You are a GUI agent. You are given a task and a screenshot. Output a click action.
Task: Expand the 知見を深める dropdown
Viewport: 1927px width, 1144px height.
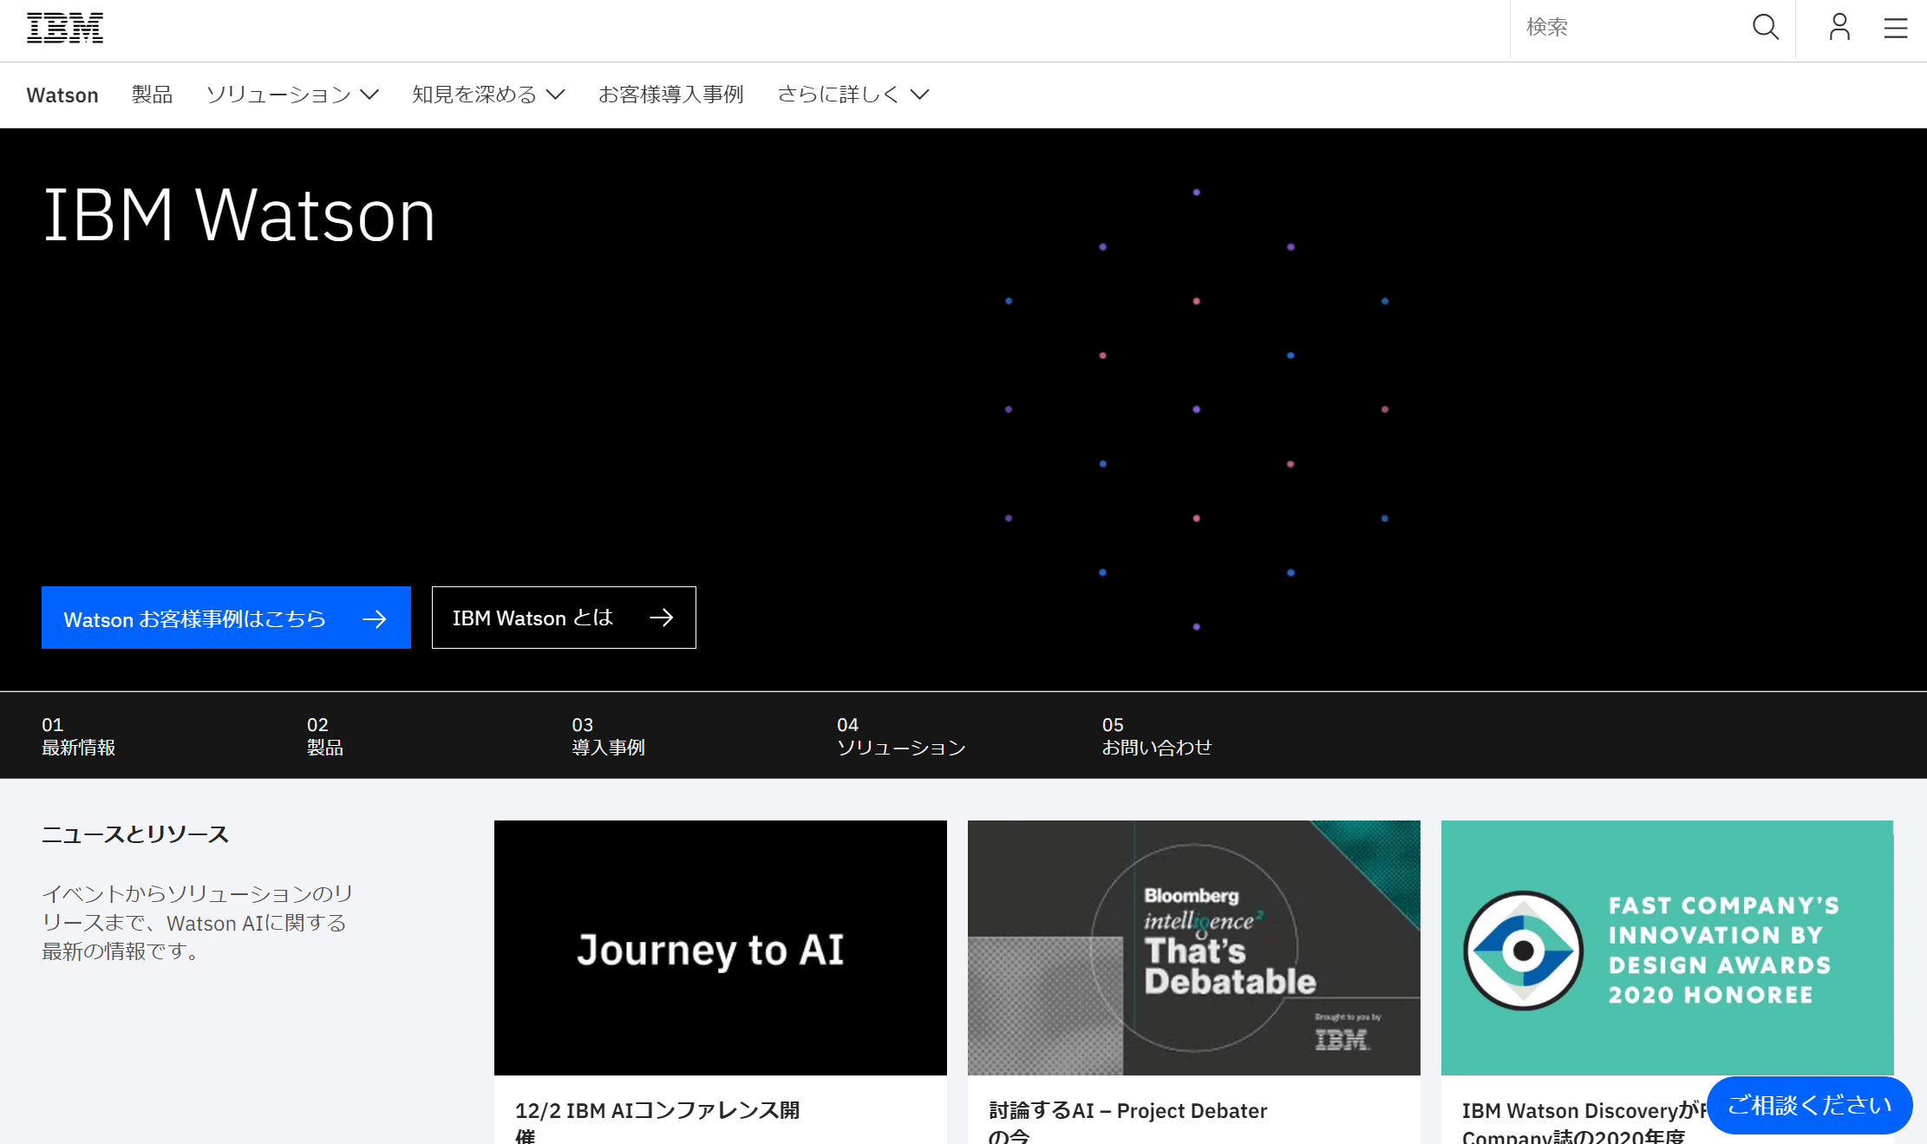pos(488,94)
